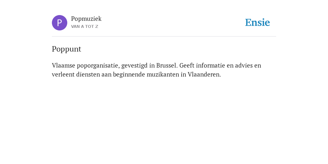Click the horizontal divider under the header
328x164 pixels.
click(164, 37)
